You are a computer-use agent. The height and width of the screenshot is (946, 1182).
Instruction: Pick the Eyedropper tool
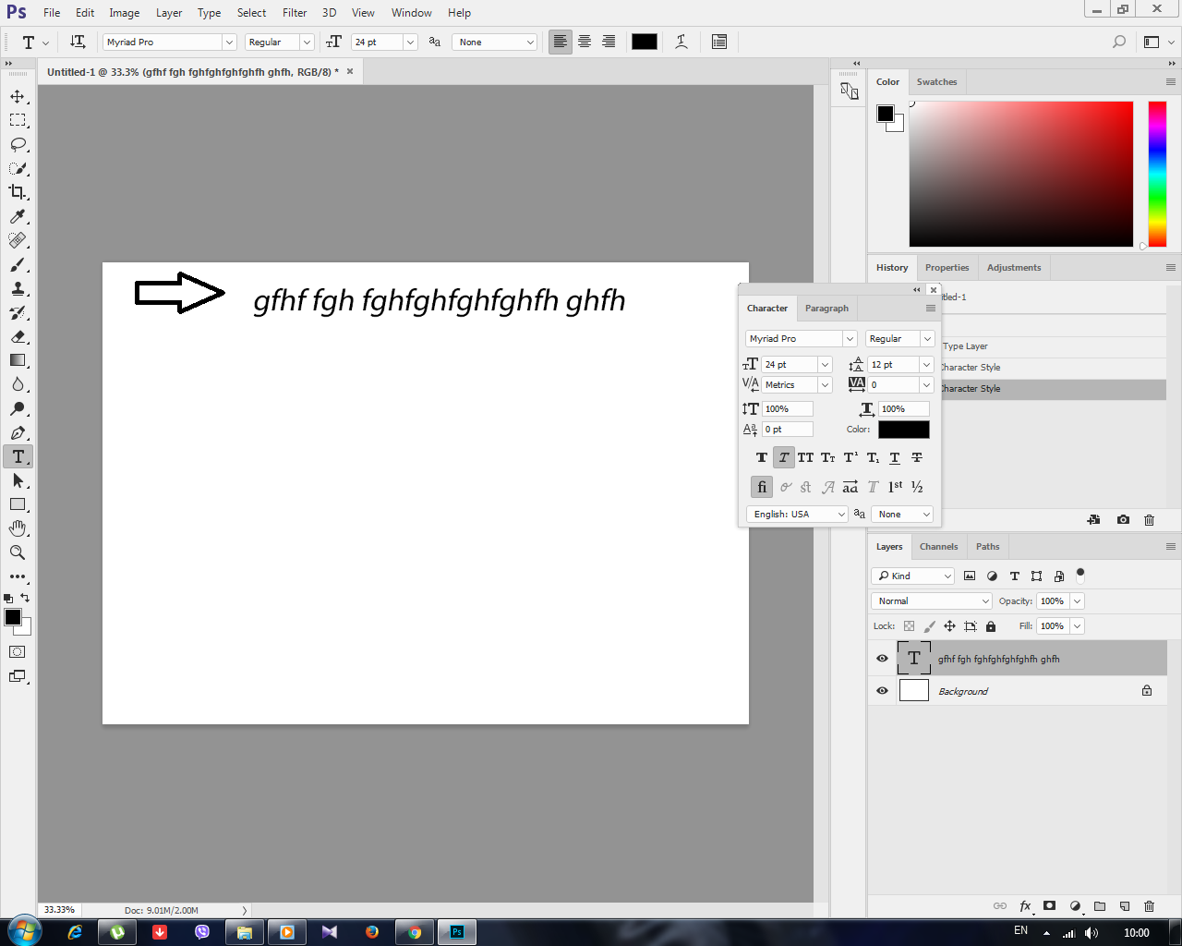[18, 216]
